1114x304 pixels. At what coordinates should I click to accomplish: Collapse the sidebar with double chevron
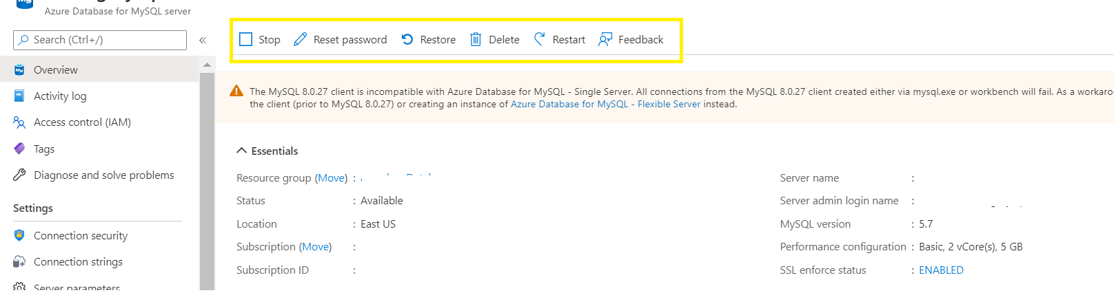pyautogui.click(x=203, y=40)
